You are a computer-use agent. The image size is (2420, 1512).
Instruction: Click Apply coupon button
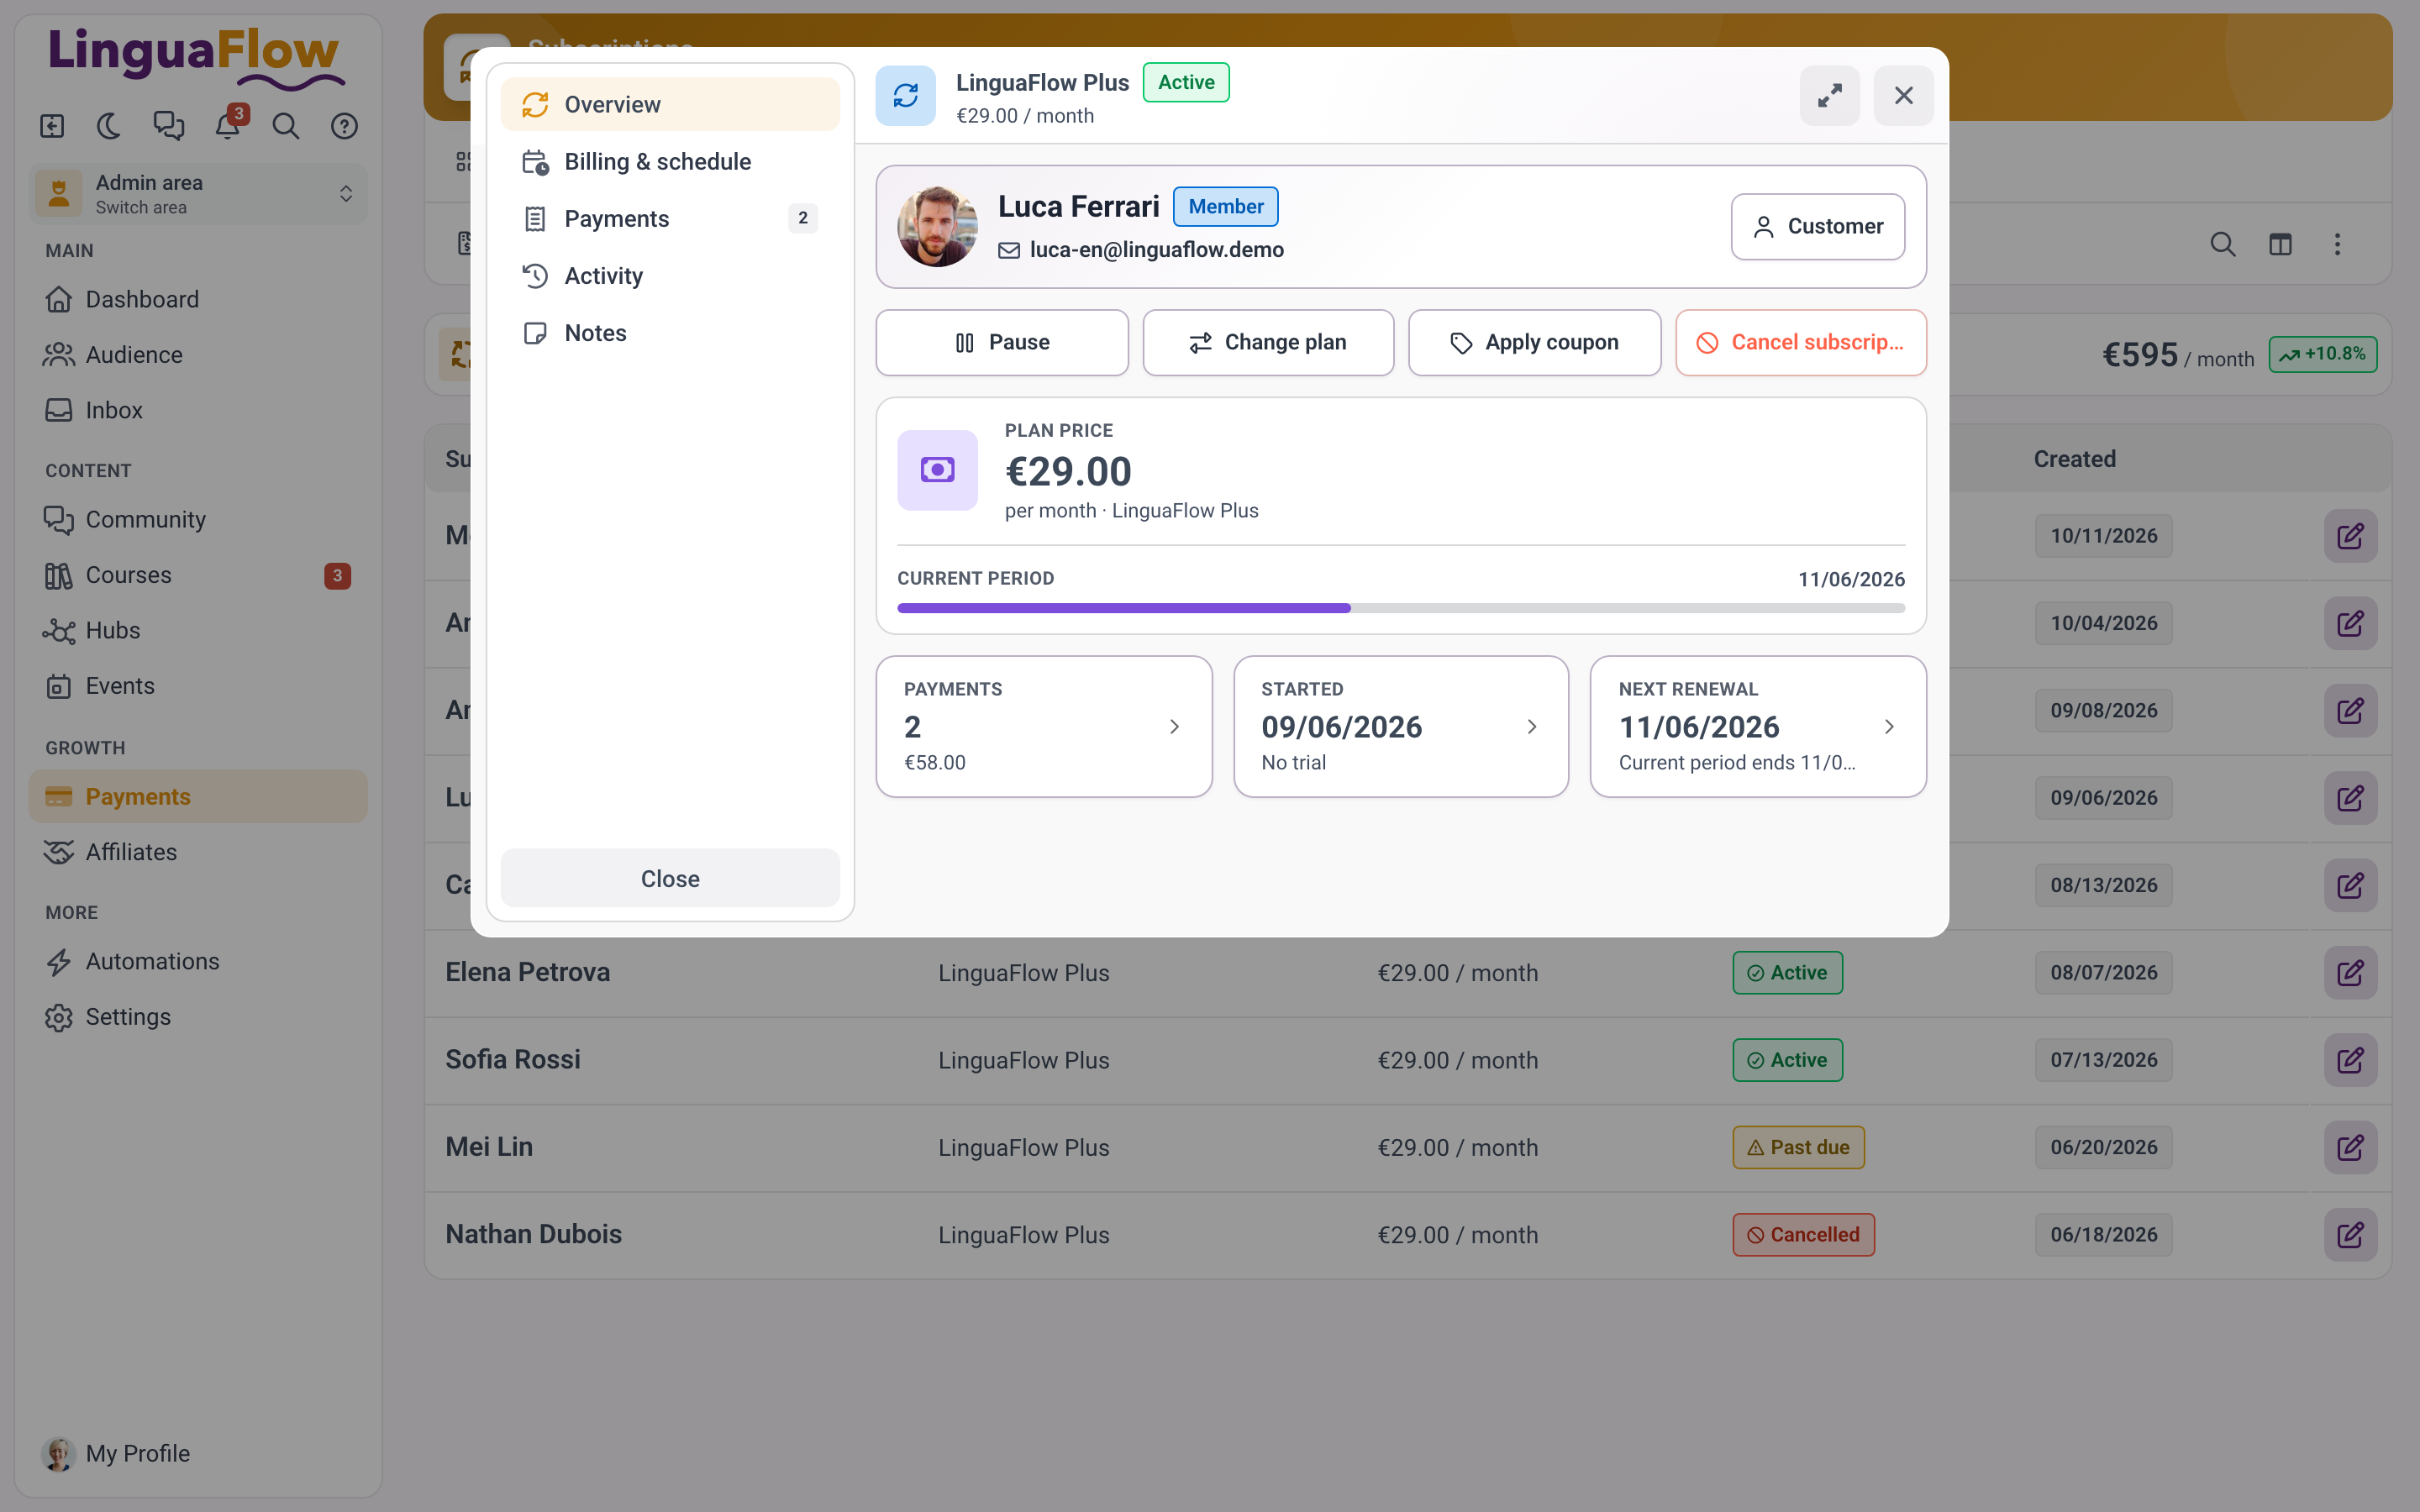[x=1534, y=343]
